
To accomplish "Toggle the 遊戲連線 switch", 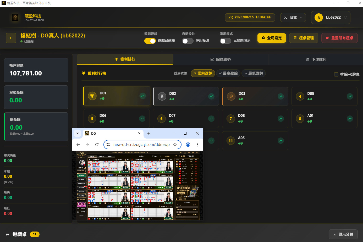I will [150, 41].
